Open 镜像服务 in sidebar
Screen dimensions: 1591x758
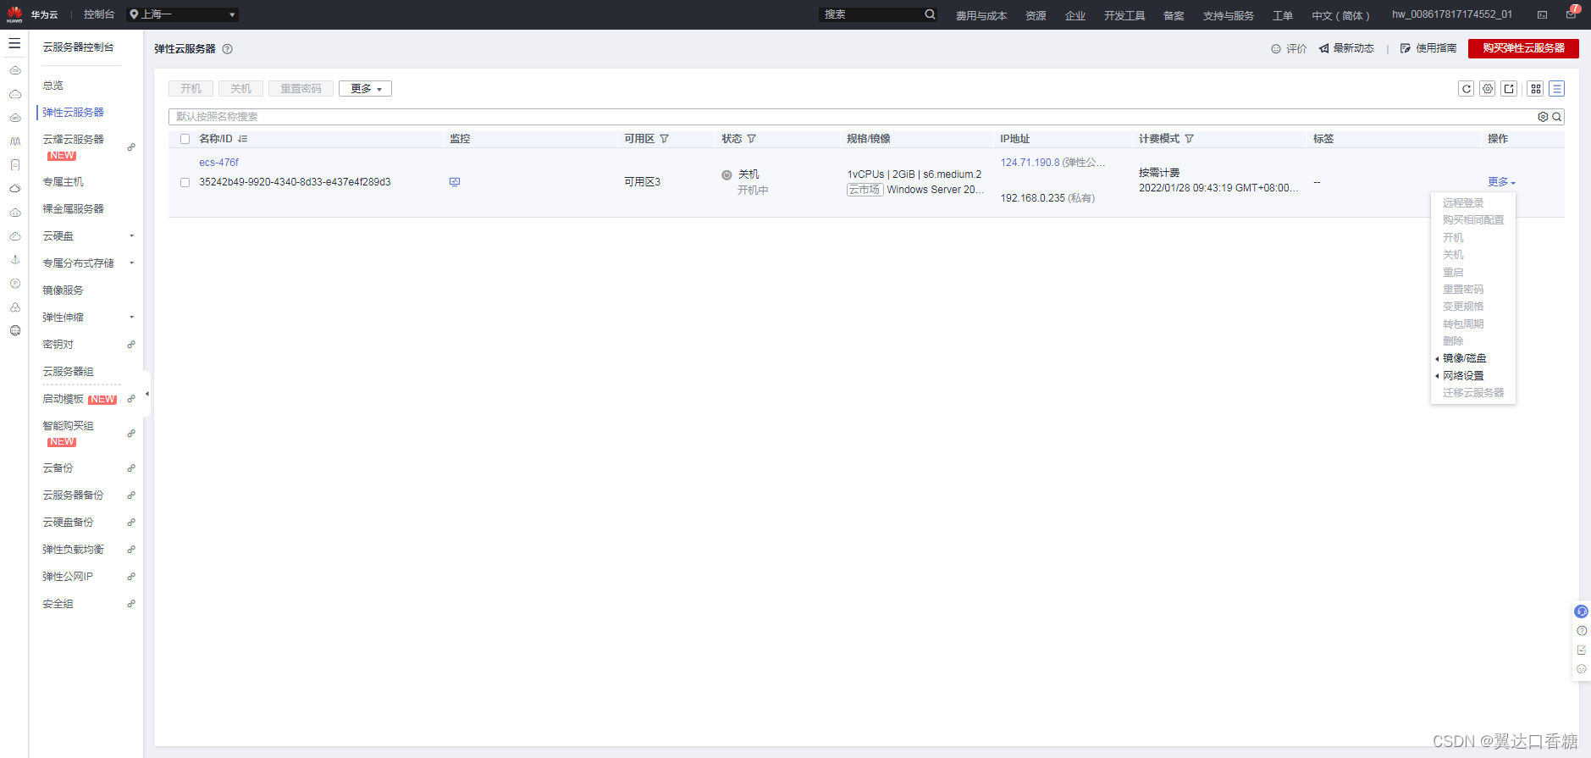click(x=64, y=290)
